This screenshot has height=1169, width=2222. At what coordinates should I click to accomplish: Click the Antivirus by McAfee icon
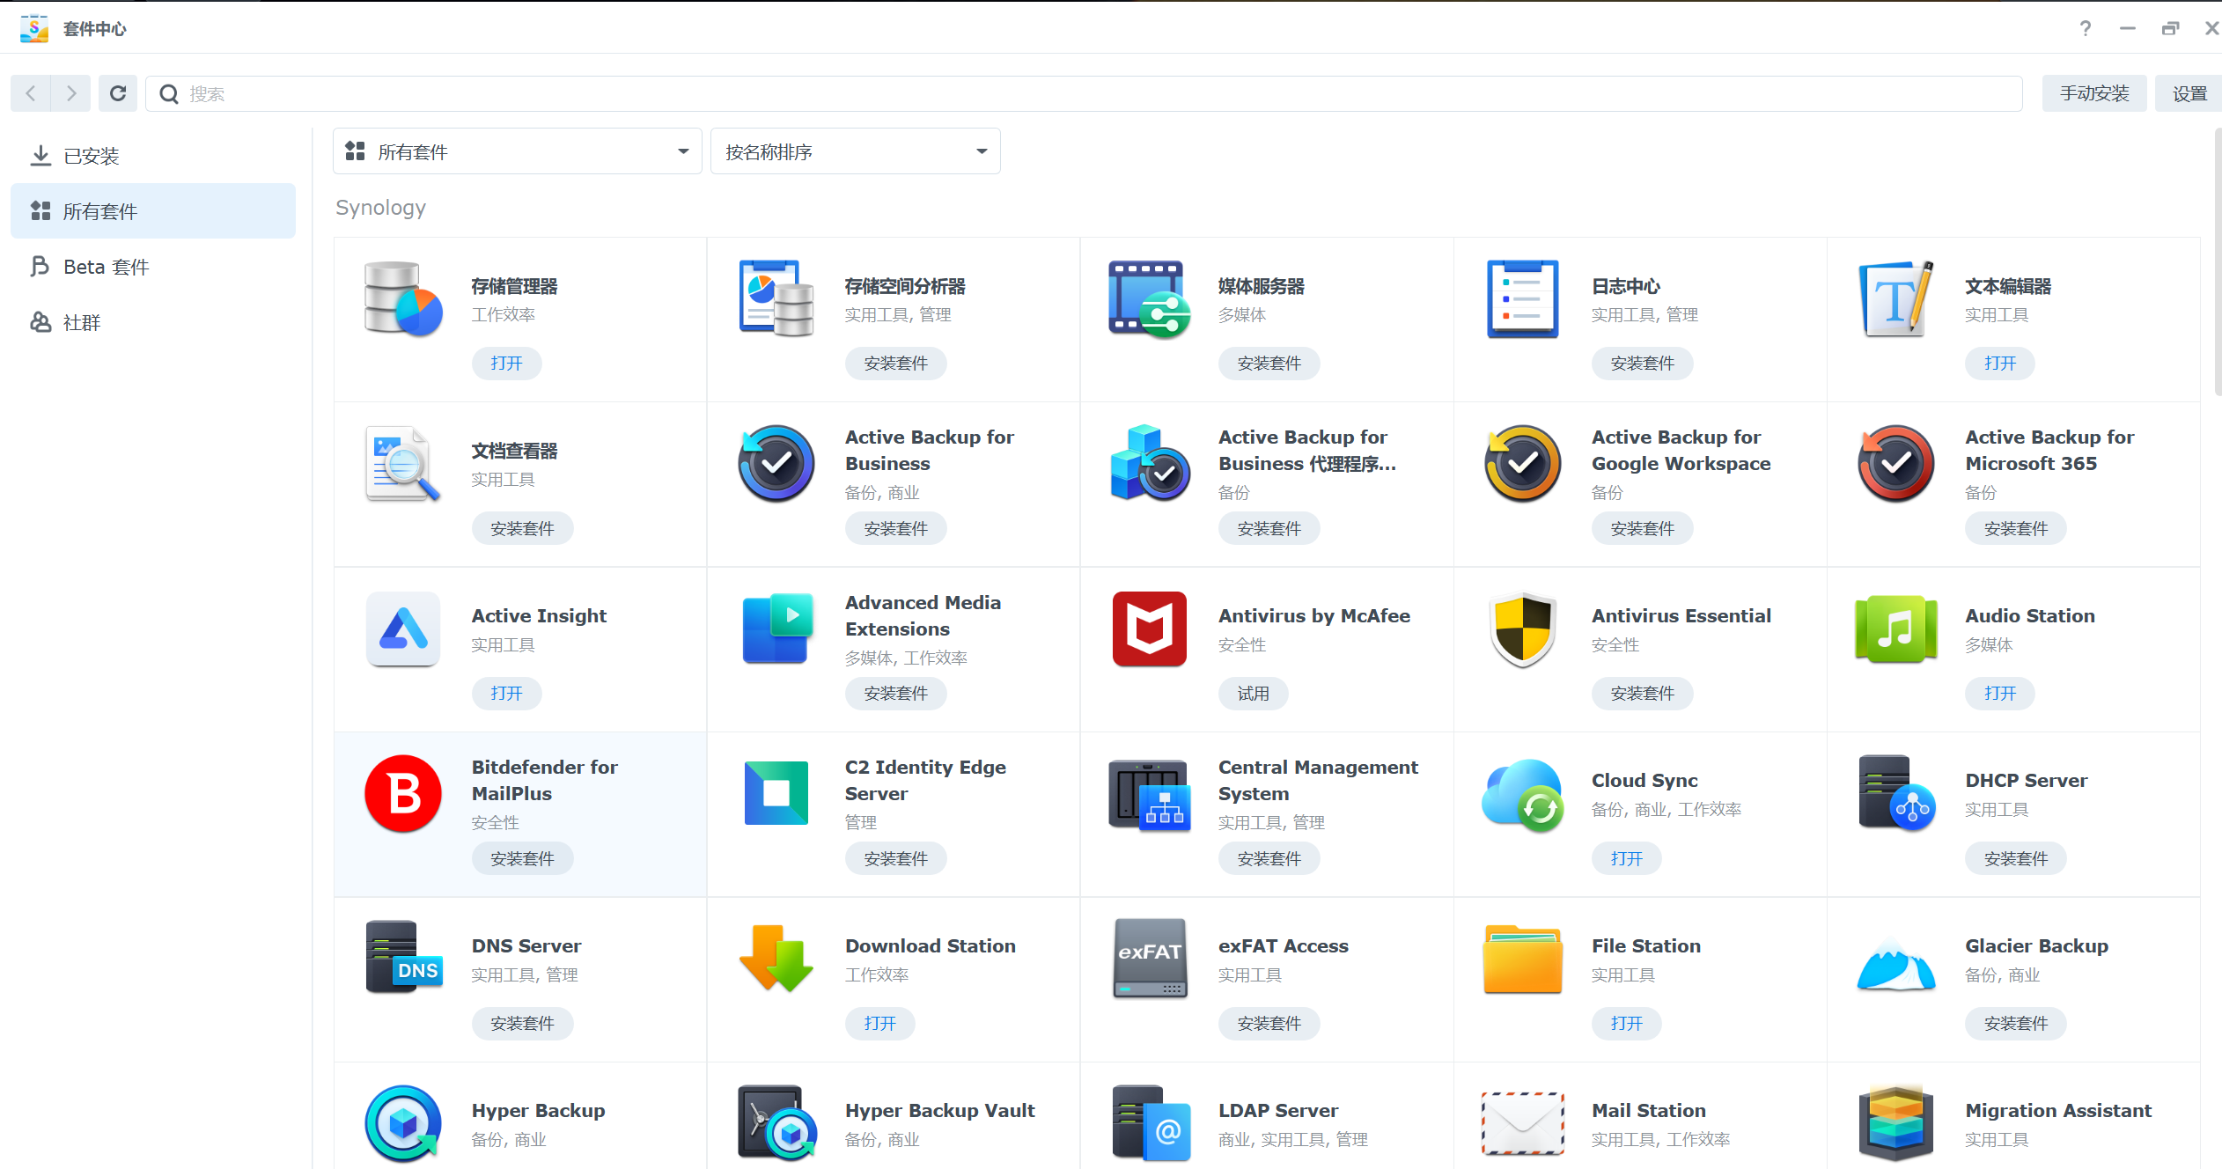1149,629
